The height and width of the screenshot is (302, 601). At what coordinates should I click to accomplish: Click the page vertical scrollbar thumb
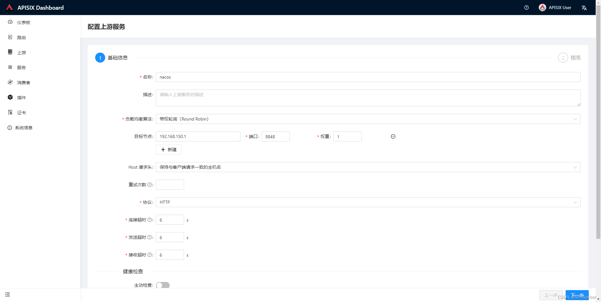[x=598, y=122]
